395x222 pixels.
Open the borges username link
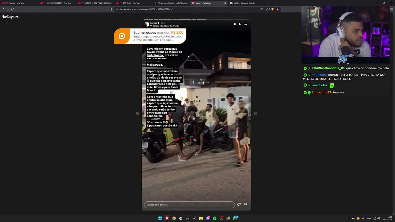point(153,23)
